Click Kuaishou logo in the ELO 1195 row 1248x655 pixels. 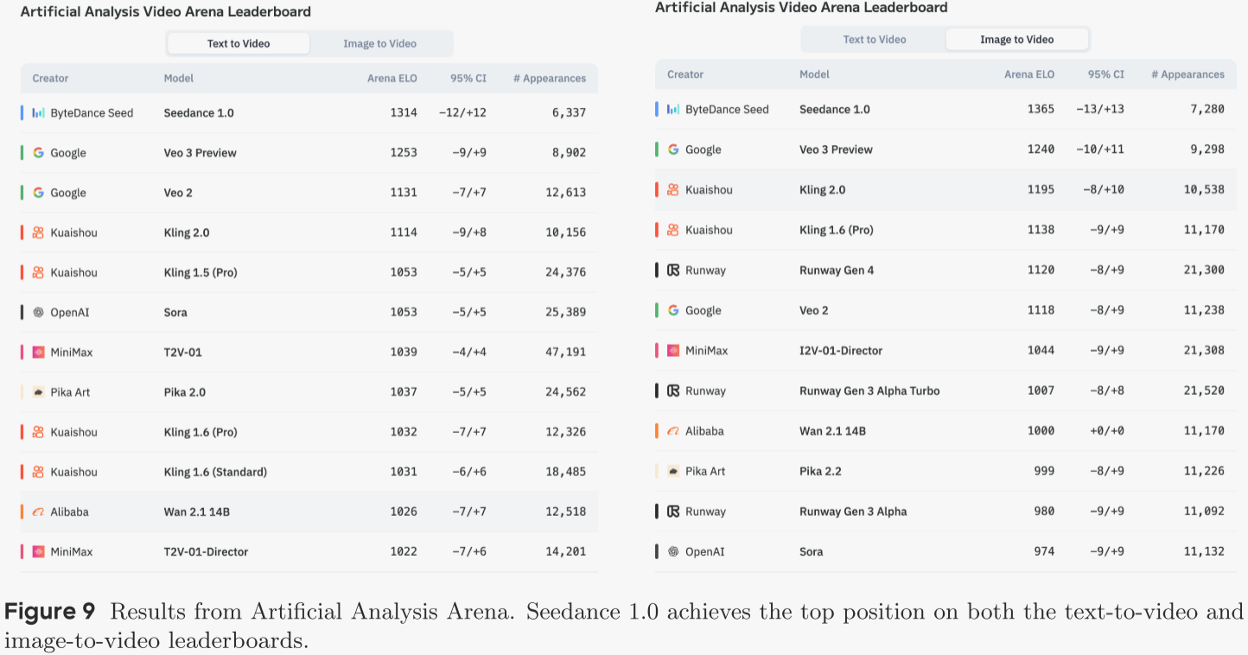tap(673, 190)
